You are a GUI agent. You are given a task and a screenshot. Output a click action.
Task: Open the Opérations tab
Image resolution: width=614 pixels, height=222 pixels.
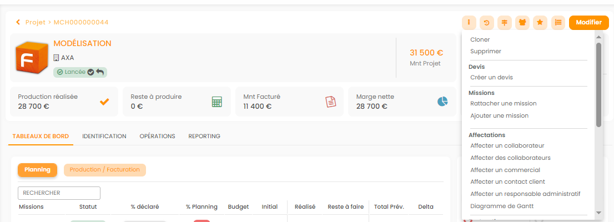point(157,136)
